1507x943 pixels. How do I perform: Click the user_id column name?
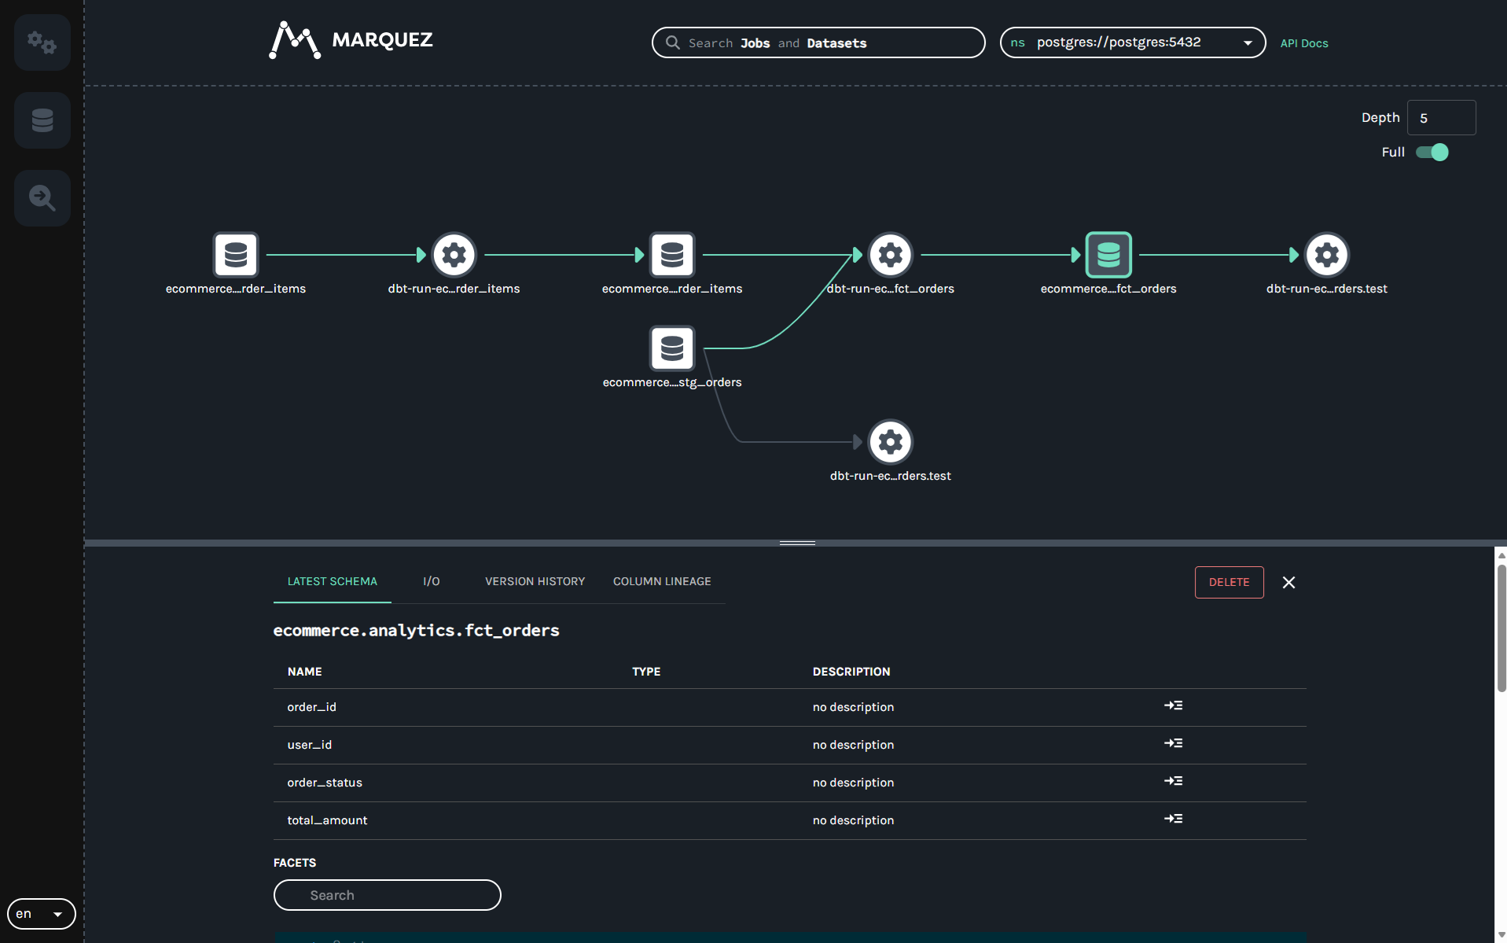click(x=309, y=745)
